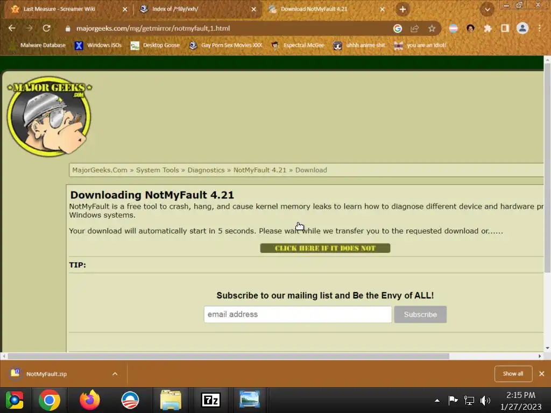This screenshot has width=551, height=413.
Task: Open the Start menu icon
Action: pos(15,400)
